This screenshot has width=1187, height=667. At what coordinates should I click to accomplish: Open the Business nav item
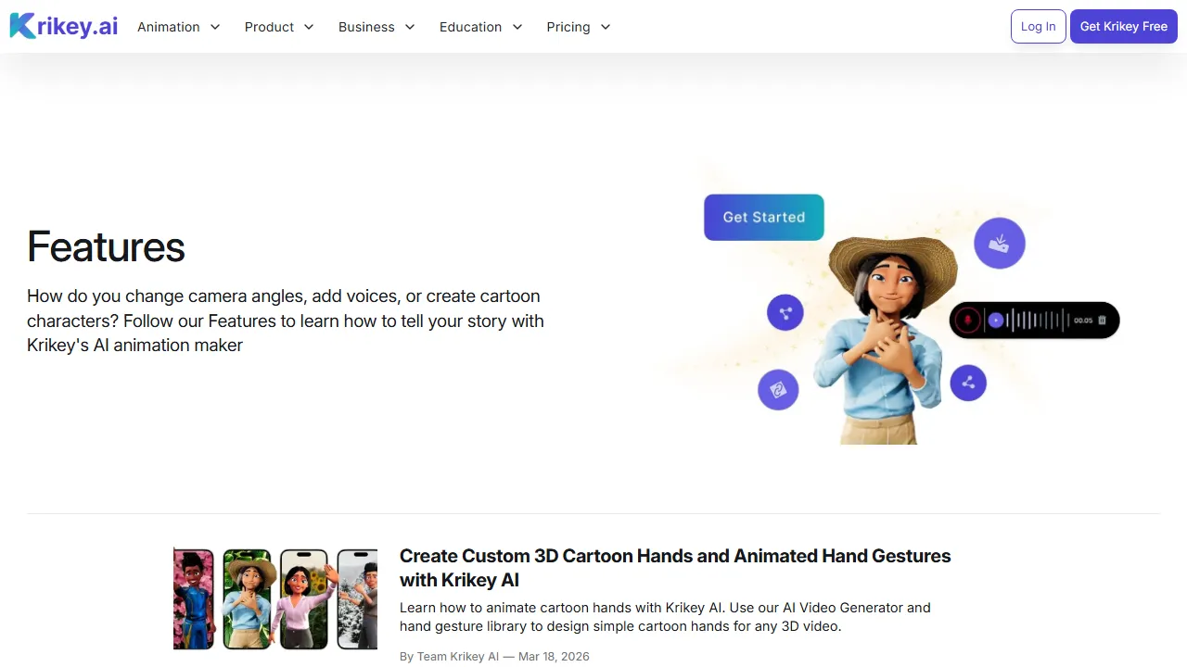pyautogui.click(x=366, y=27)
